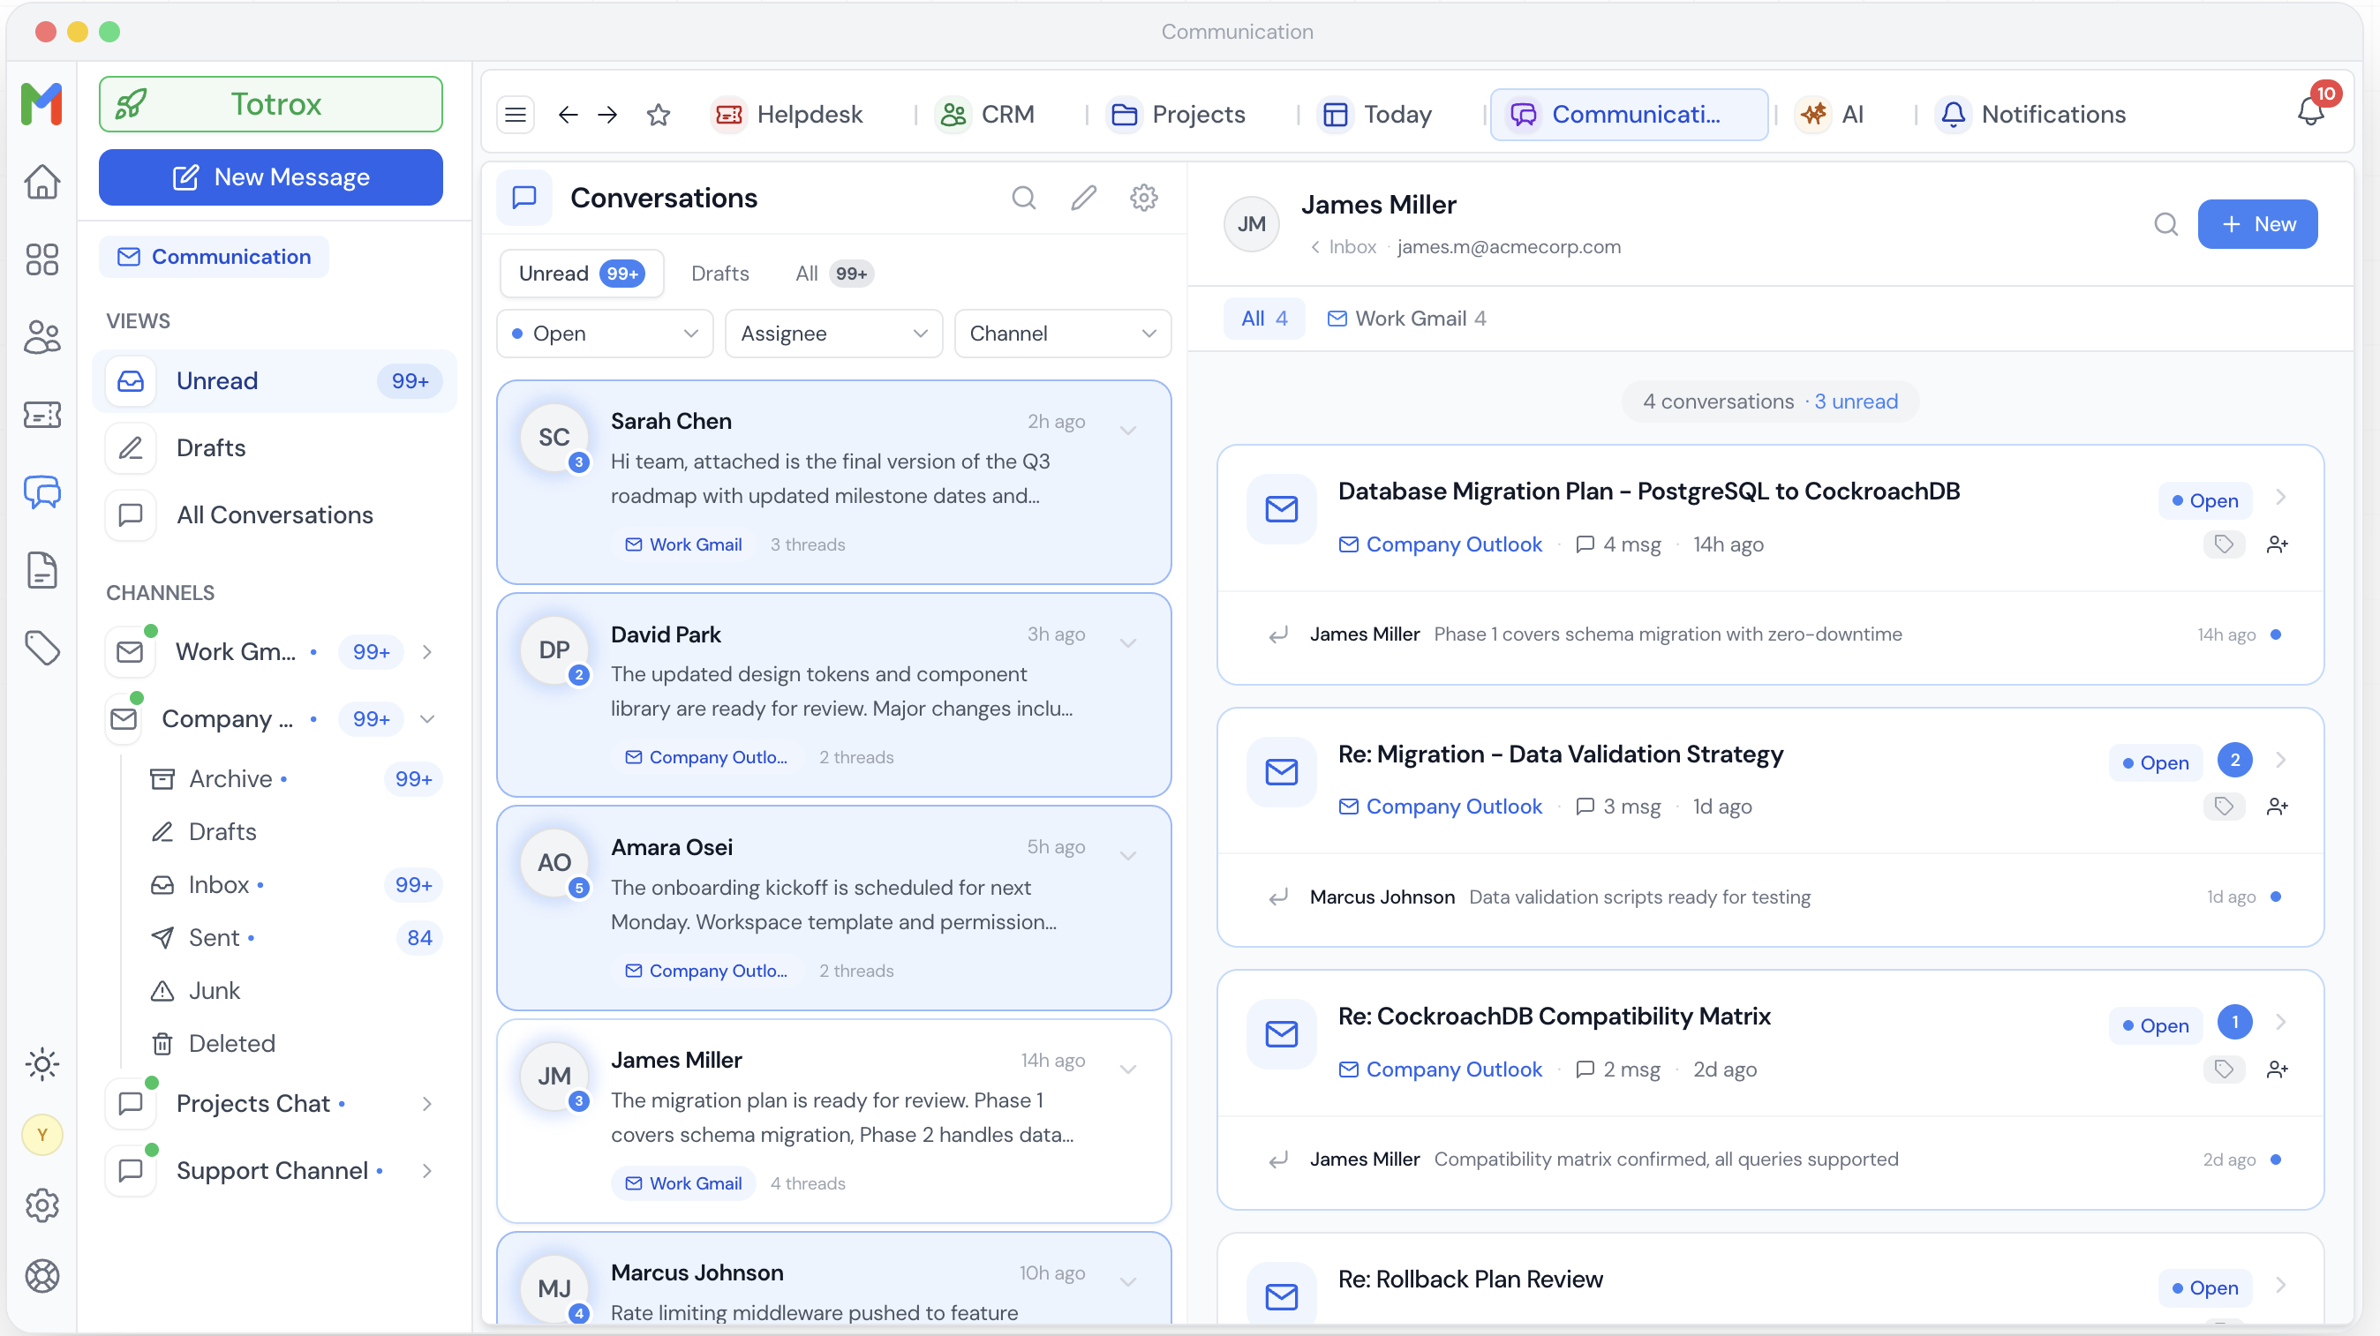Click the yellow Y user avatar
The width and height of the screenshot is (2380, 1336).
pyautogui.click(x=41, y=1135)
